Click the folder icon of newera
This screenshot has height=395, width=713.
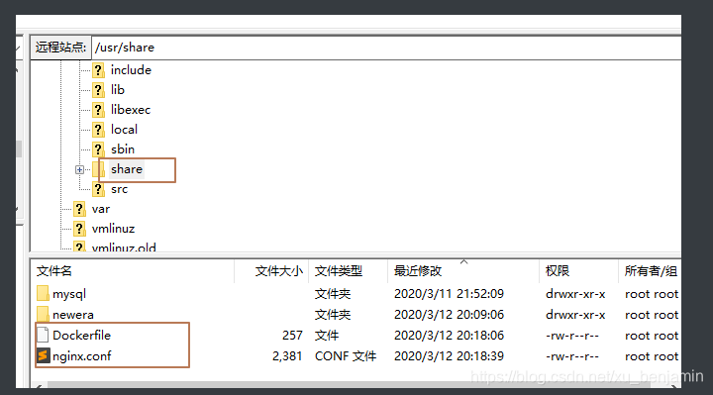[x=43, y=314]
